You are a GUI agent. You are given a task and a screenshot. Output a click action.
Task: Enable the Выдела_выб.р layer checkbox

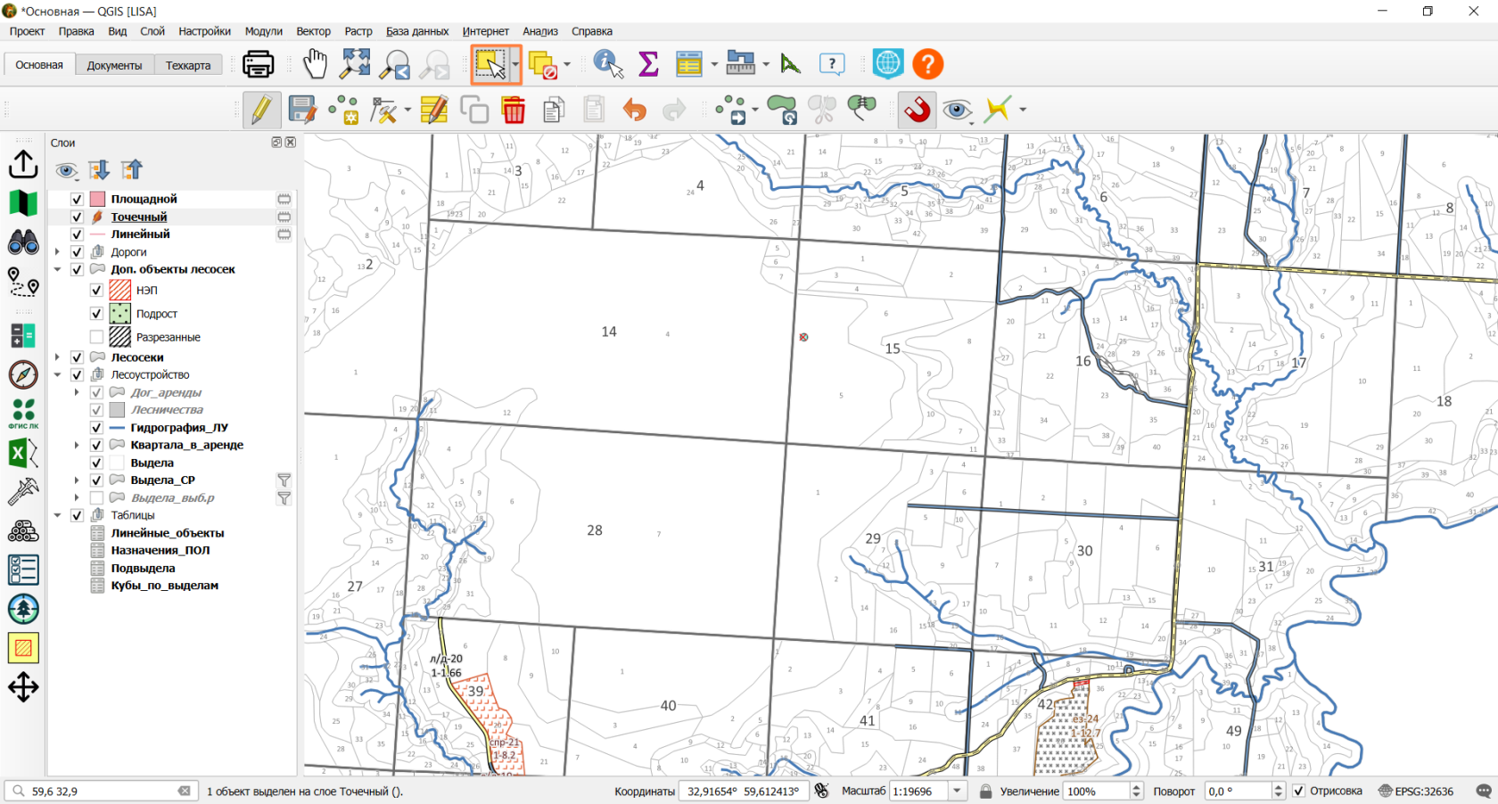coord(96,497)
